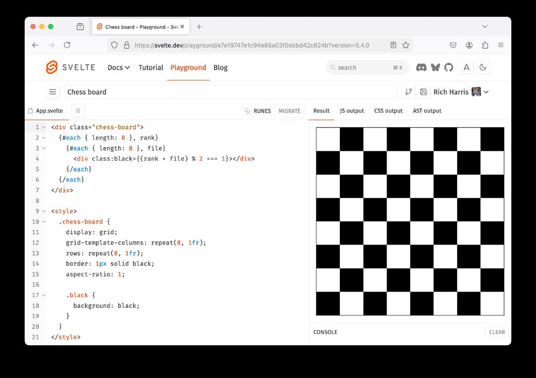Switch theme using the A icon
This screenshot has width=536, height=378.
[467, 67]
